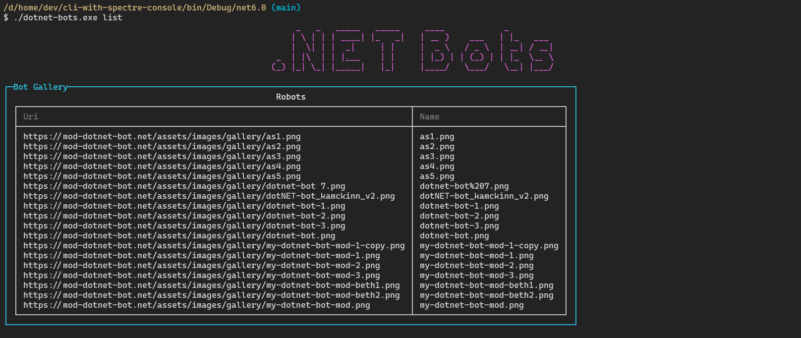Select as2.png in the Name column
The image size is (801, 338).
coord(437,146)
